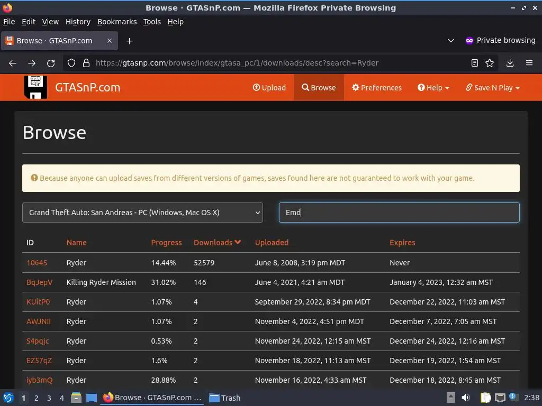
Task: Go forward with the browser forward arrow
Action: (32, 63)
